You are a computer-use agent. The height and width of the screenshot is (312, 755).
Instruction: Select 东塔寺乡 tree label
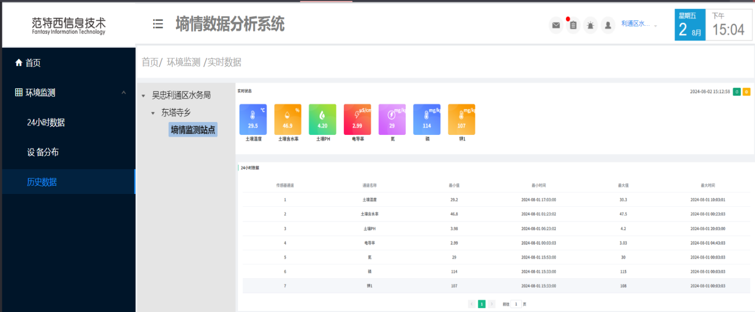[x=176, y=112]
